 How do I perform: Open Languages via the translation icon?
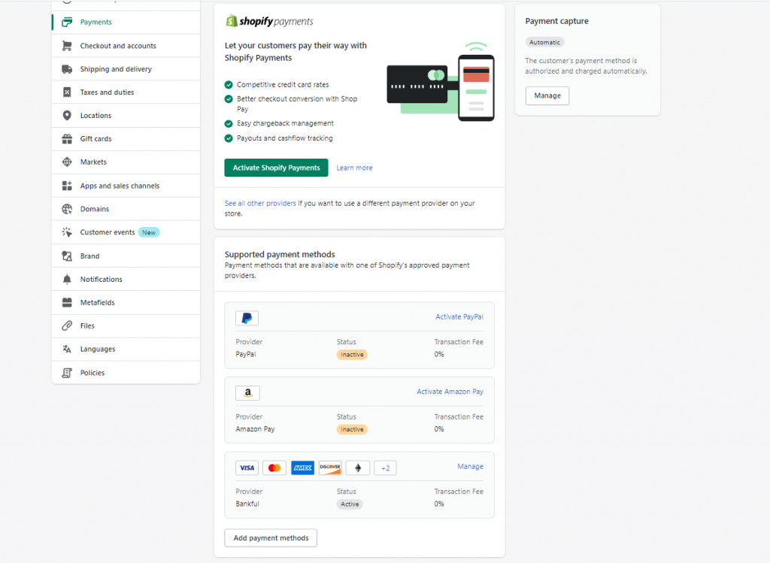point(66,349)
